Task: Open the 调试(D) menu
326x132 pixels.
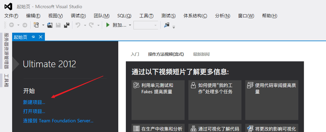Action: 78,16
